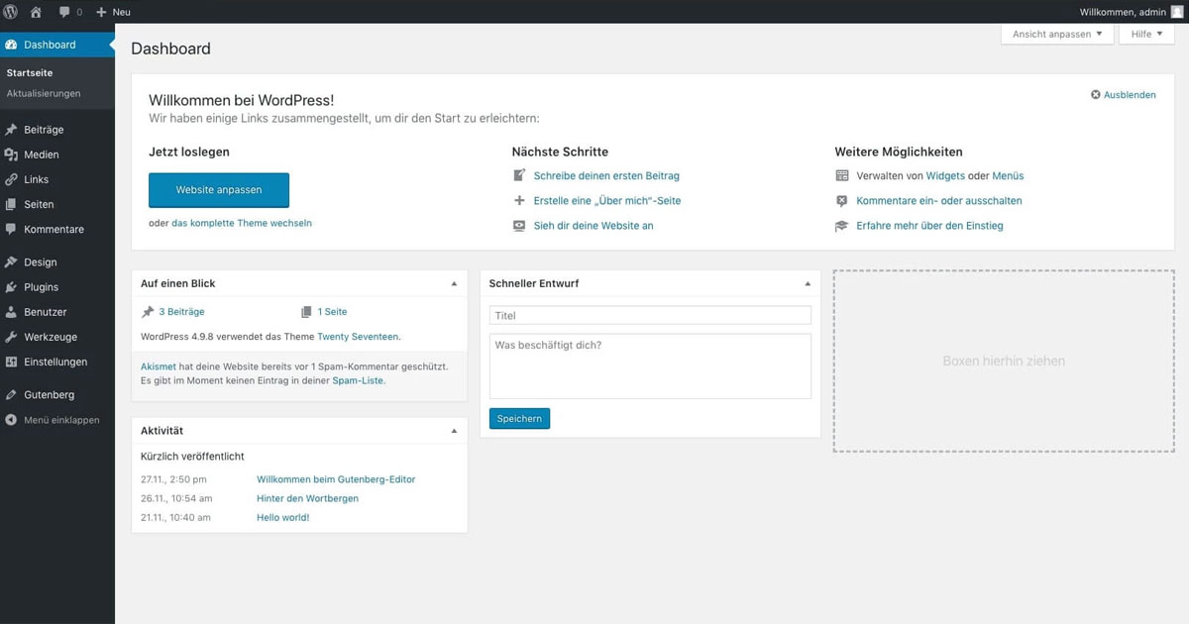Open the Ansicht anpassen dropdown

1057,34
